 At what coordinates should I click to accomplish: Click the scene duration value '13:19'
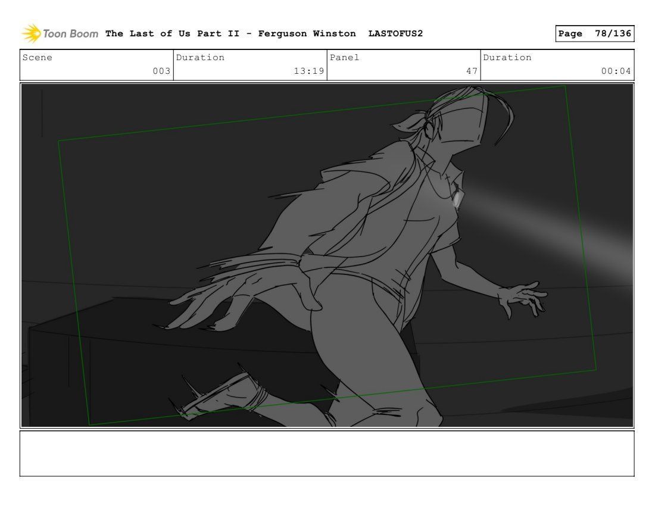tap(309, 71)
